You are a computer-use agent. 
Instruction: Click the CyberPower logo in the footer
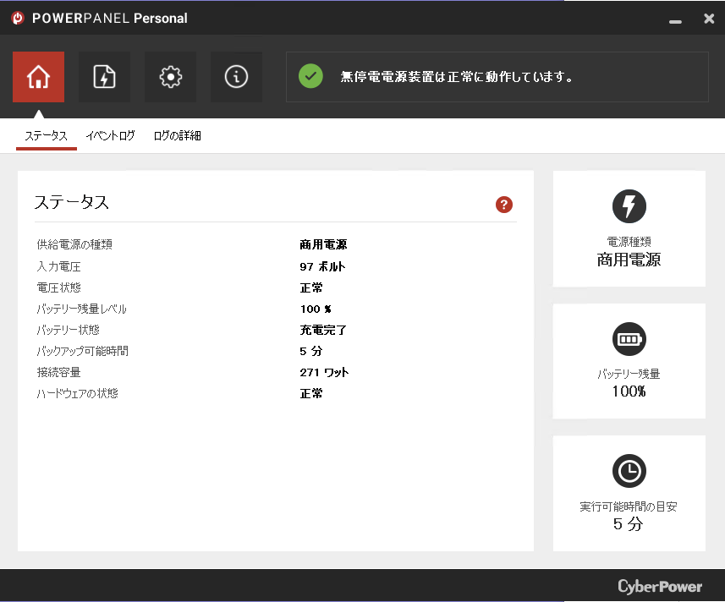[660, 586]
